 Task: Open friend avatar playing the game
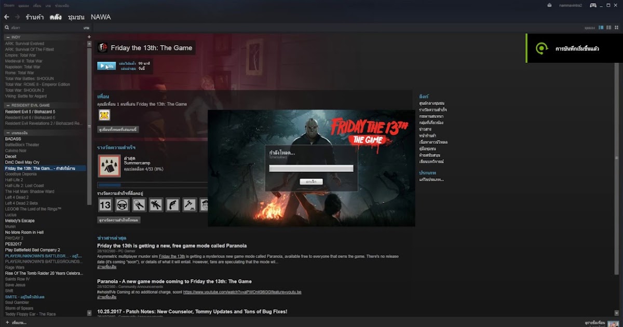tap(104, 115)
